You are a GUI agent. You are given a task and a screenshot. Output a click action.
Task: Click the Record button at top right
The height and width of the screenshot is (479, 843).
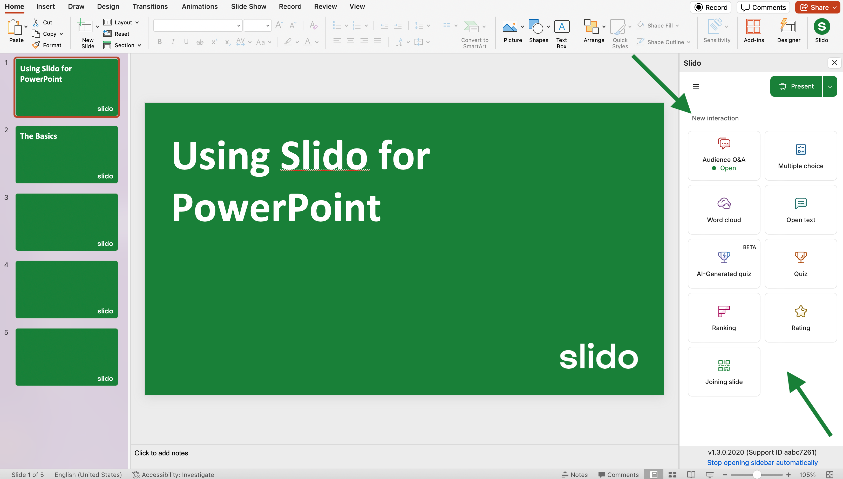tap(710, 7)
